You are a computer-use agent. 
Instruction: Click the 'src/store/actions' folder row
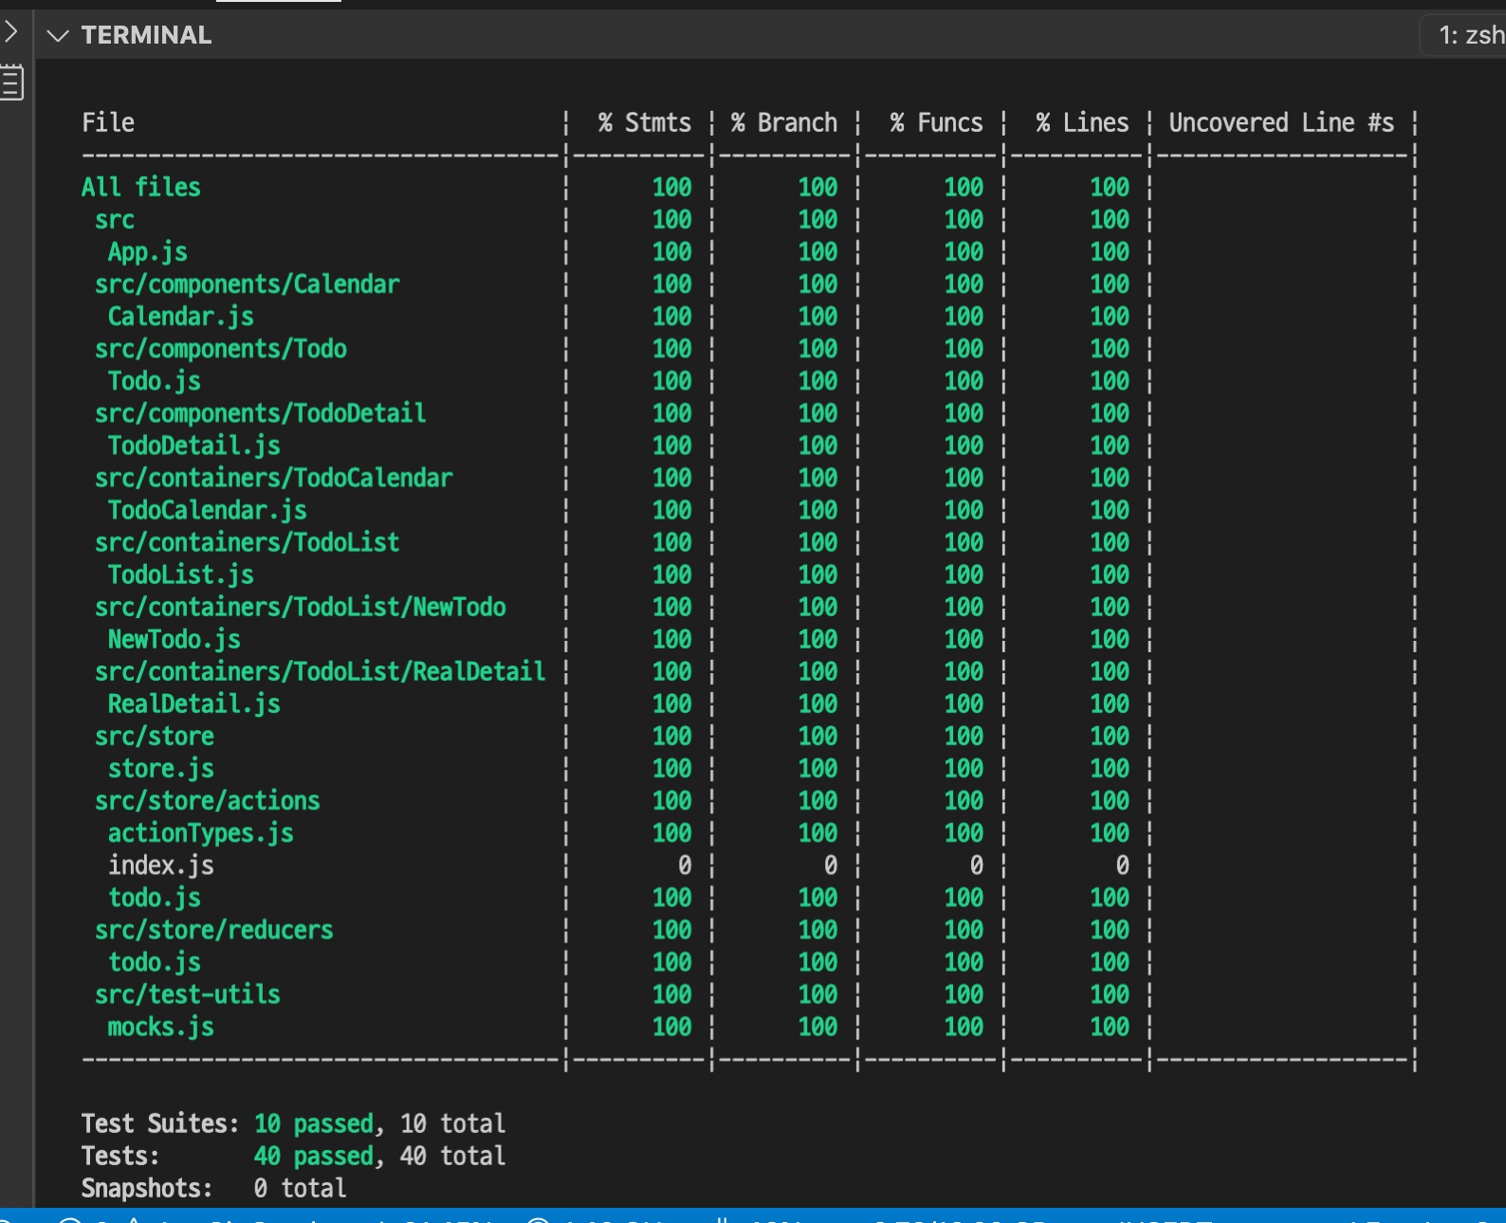click(x=208, y=800)
